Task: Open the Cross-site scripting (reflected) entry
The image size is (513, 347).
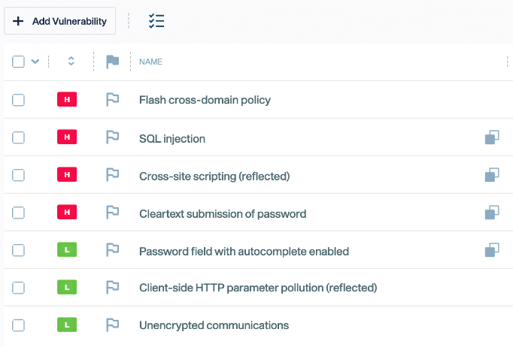Action: pos(214,176)
